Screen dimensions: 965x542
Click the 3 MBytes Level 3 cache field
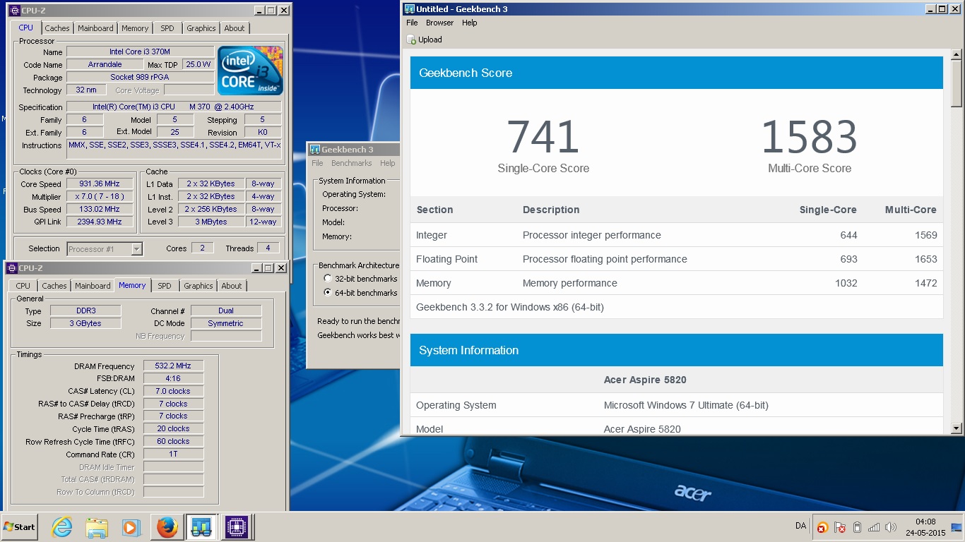tap(212, 222)
